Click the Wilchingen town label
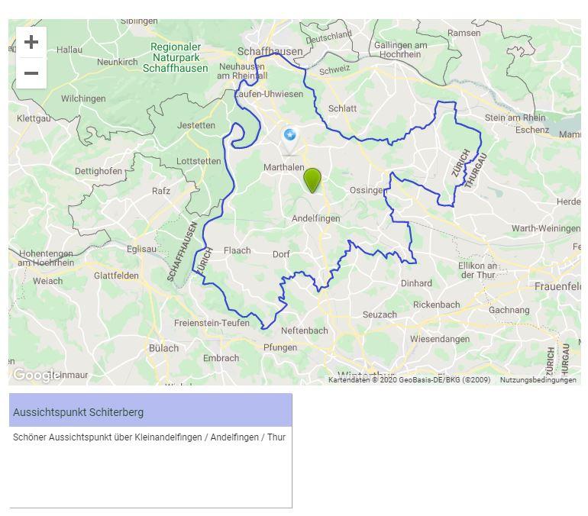 pyautogui.click(x=83, y=98)
